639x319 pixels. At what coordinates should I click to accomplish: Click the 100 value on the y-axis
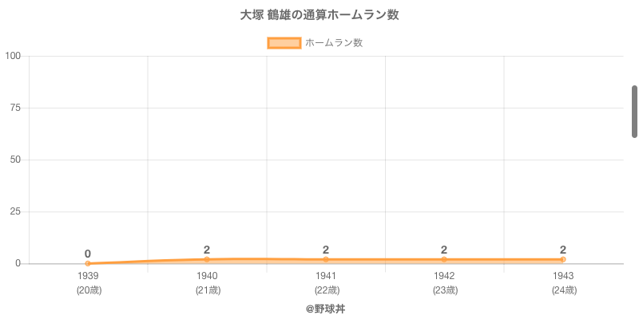pos(13,56)
